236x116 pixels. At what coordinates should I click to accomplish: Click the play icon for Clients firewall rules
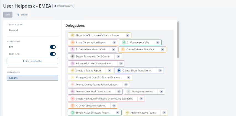(119, 70)
